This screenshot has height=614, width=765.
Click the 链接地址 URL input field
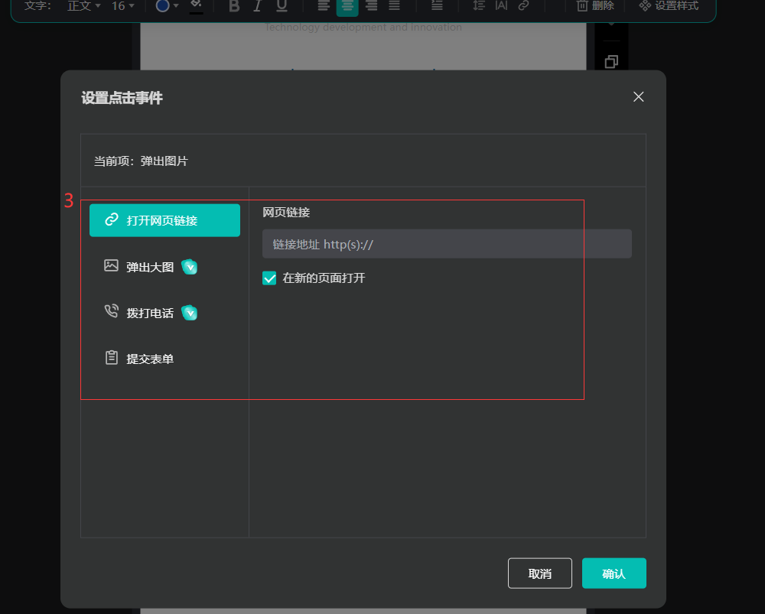coord(447,244)
